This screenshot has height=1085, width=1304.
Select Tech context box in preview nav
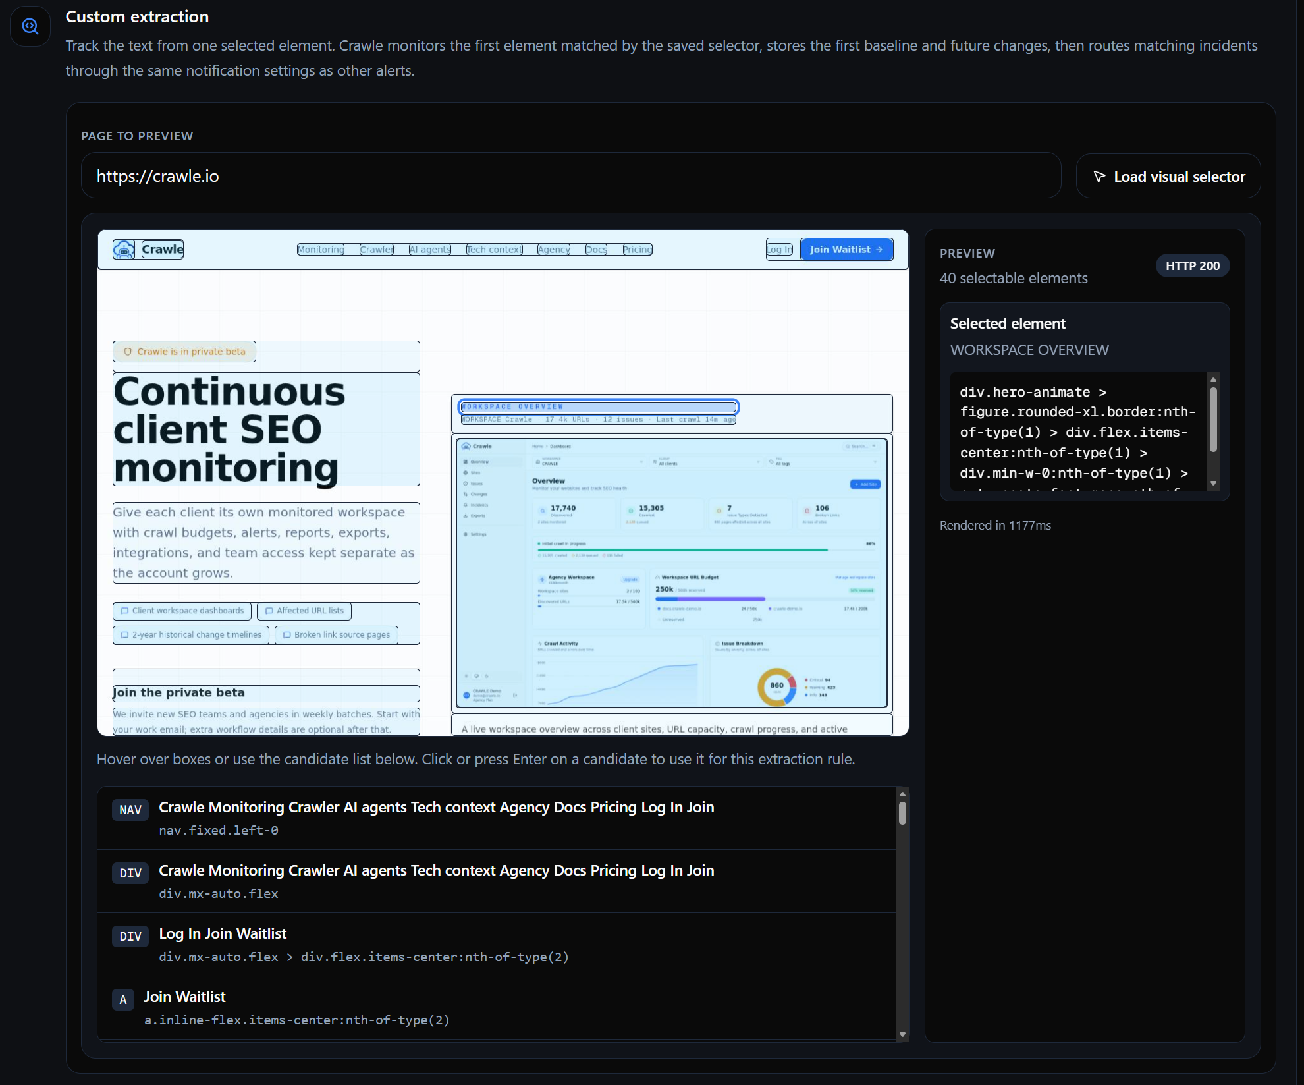(x=495, y=250)
